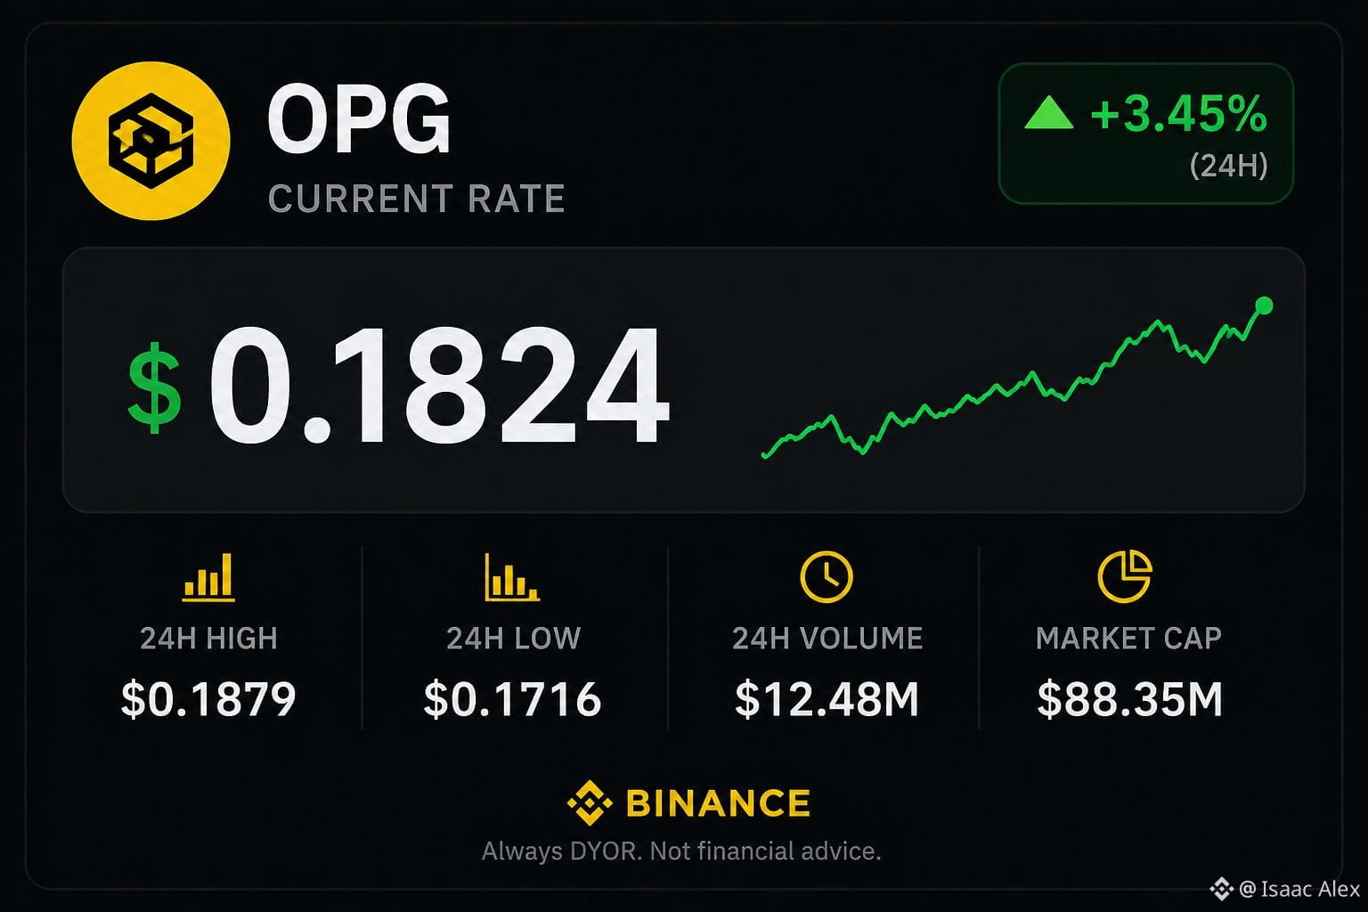Image resolution: width=1368 pixels, height=912 pixels.
Task: Click the 24H High bar chart icon
Action: tap(208, 576)
